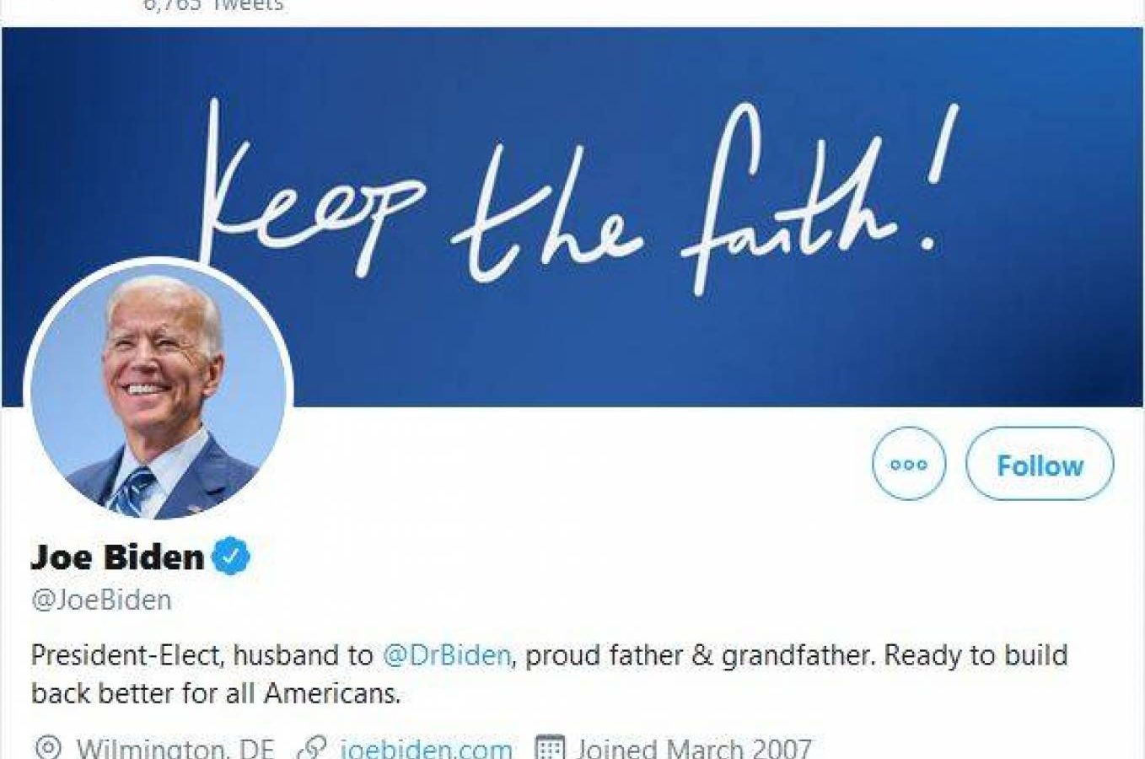1145x759 pixels.
Task: Click the Joe Biden display name
Action: click(117, 557)
